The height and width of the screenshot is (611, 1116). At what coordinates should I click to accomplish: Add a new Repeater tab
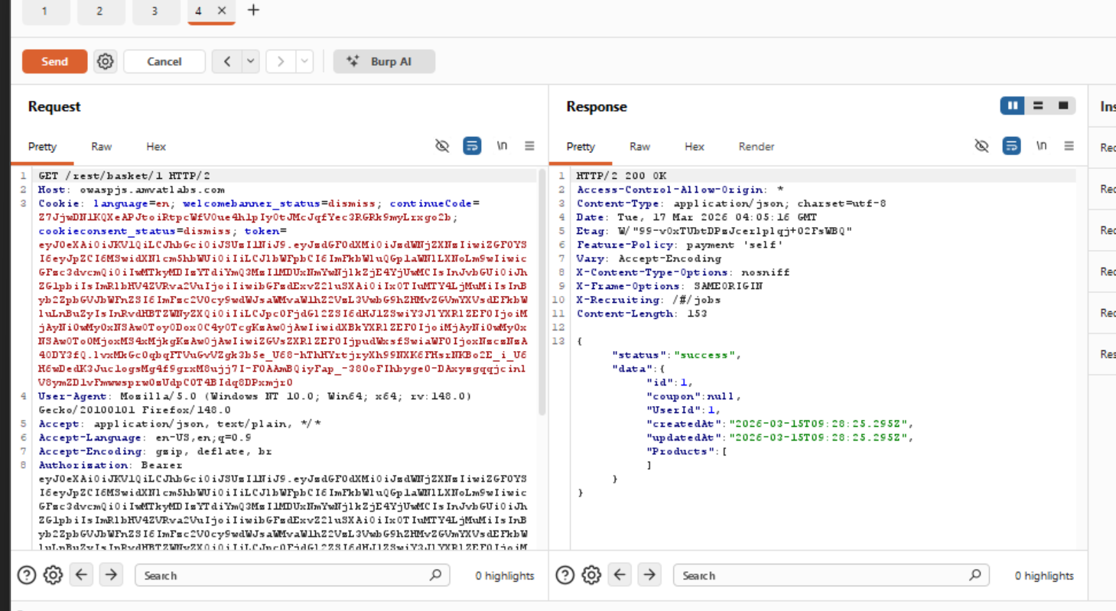click(x=254, y=10)
